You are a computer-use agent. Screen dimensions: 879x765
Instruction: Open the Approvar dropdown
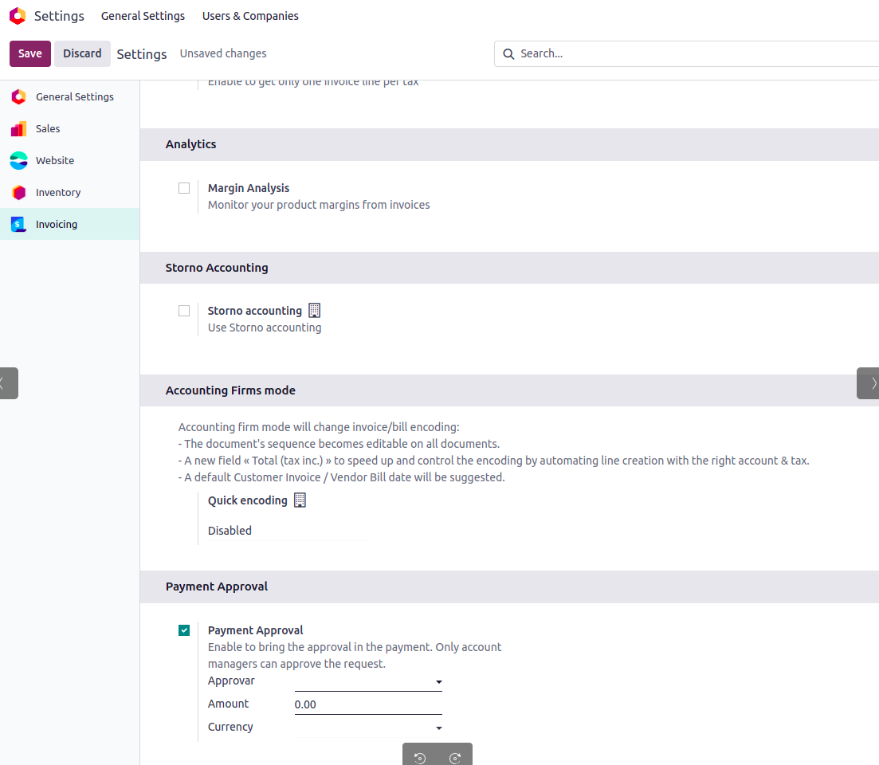(x=368, y=682)
